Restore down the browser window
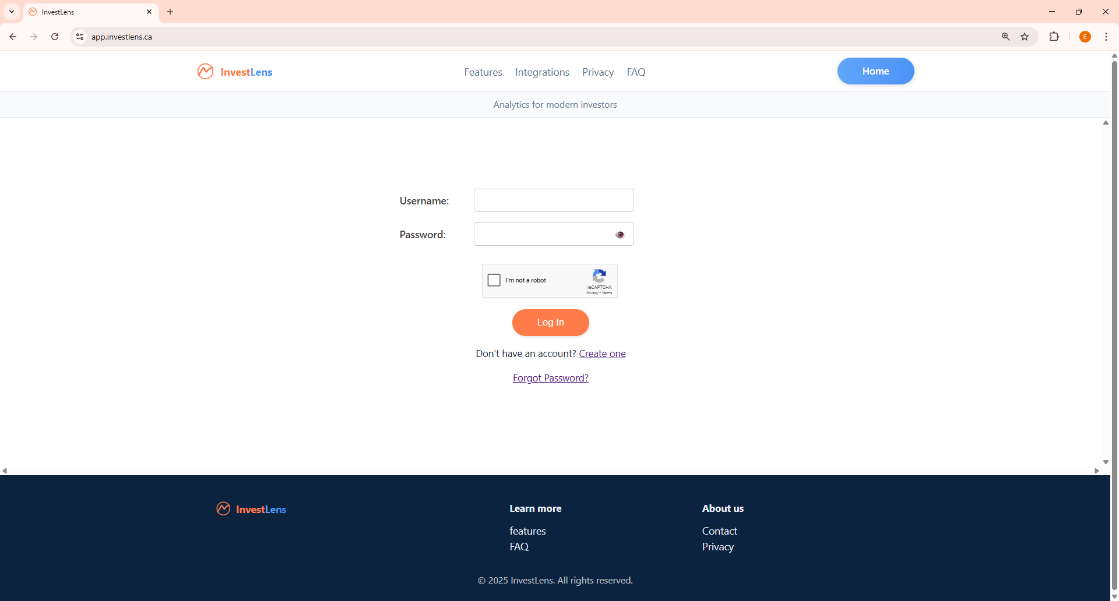The image size is (1119, 601). (x=1079, y=12)
